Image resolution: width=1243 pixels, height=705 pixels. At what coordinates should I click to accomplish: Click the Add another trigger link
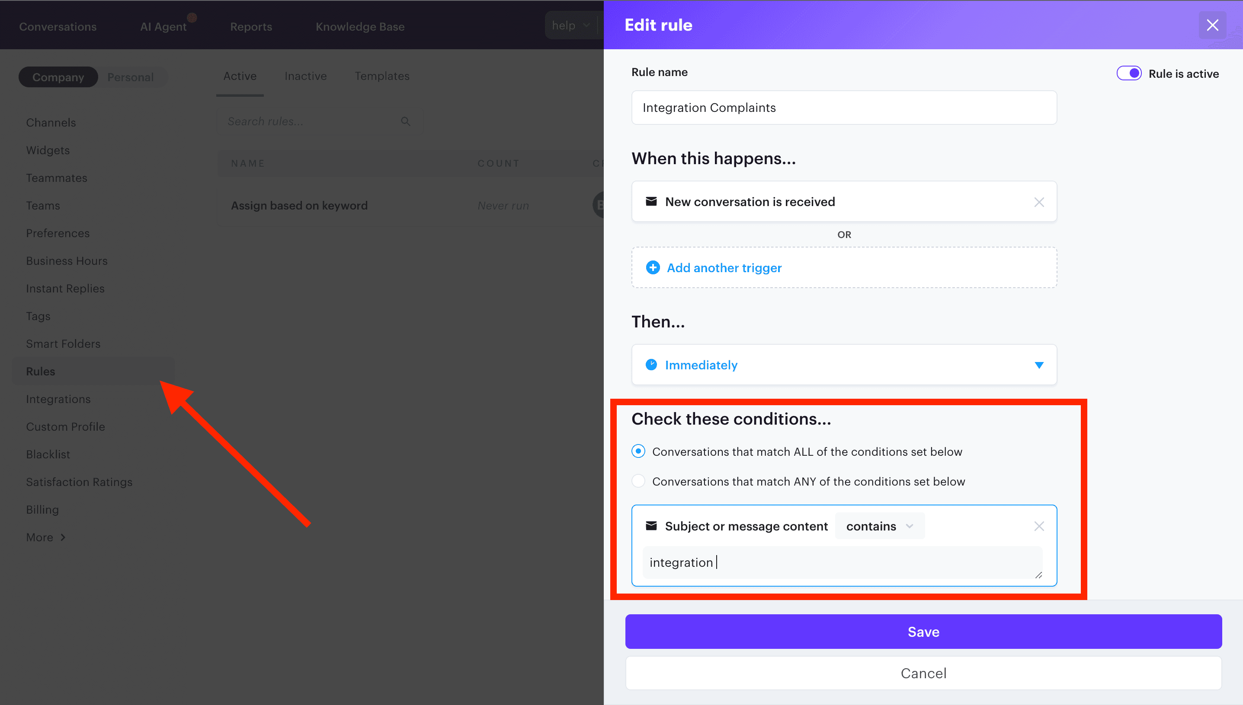coord(724,267)
